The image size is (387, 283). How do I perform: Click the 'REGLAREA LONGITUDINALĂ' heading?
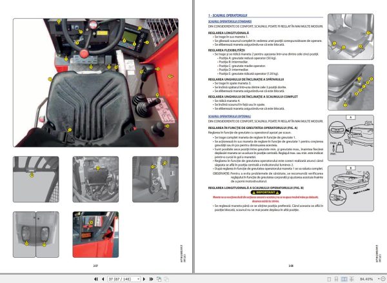click(228, 33)
